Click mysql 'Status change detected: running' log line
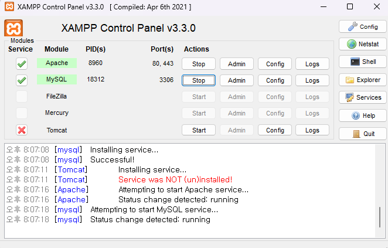This screenshot has height=248, width=388. [150, 219]
